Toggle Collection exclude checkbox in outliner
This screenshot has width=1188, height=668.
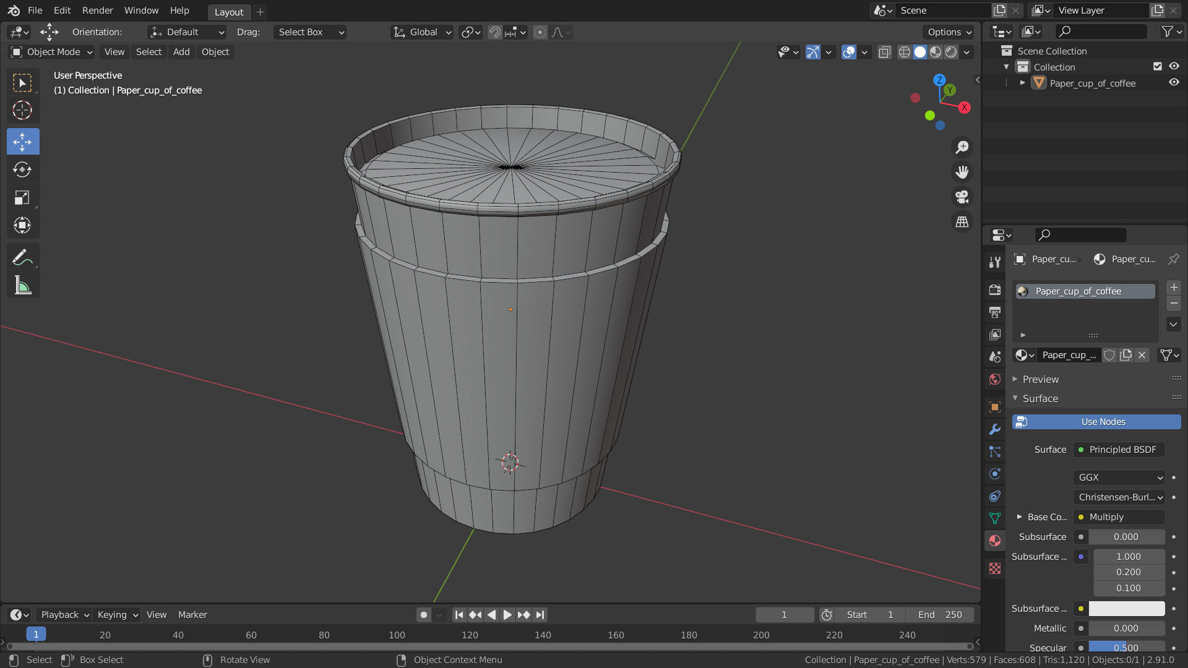(x=1158, y=67)
